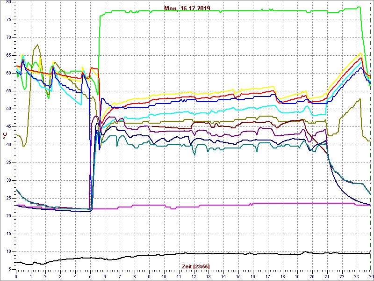Click the 30 label on the temperature axis

pyautogui.click(x=8, y=180)
